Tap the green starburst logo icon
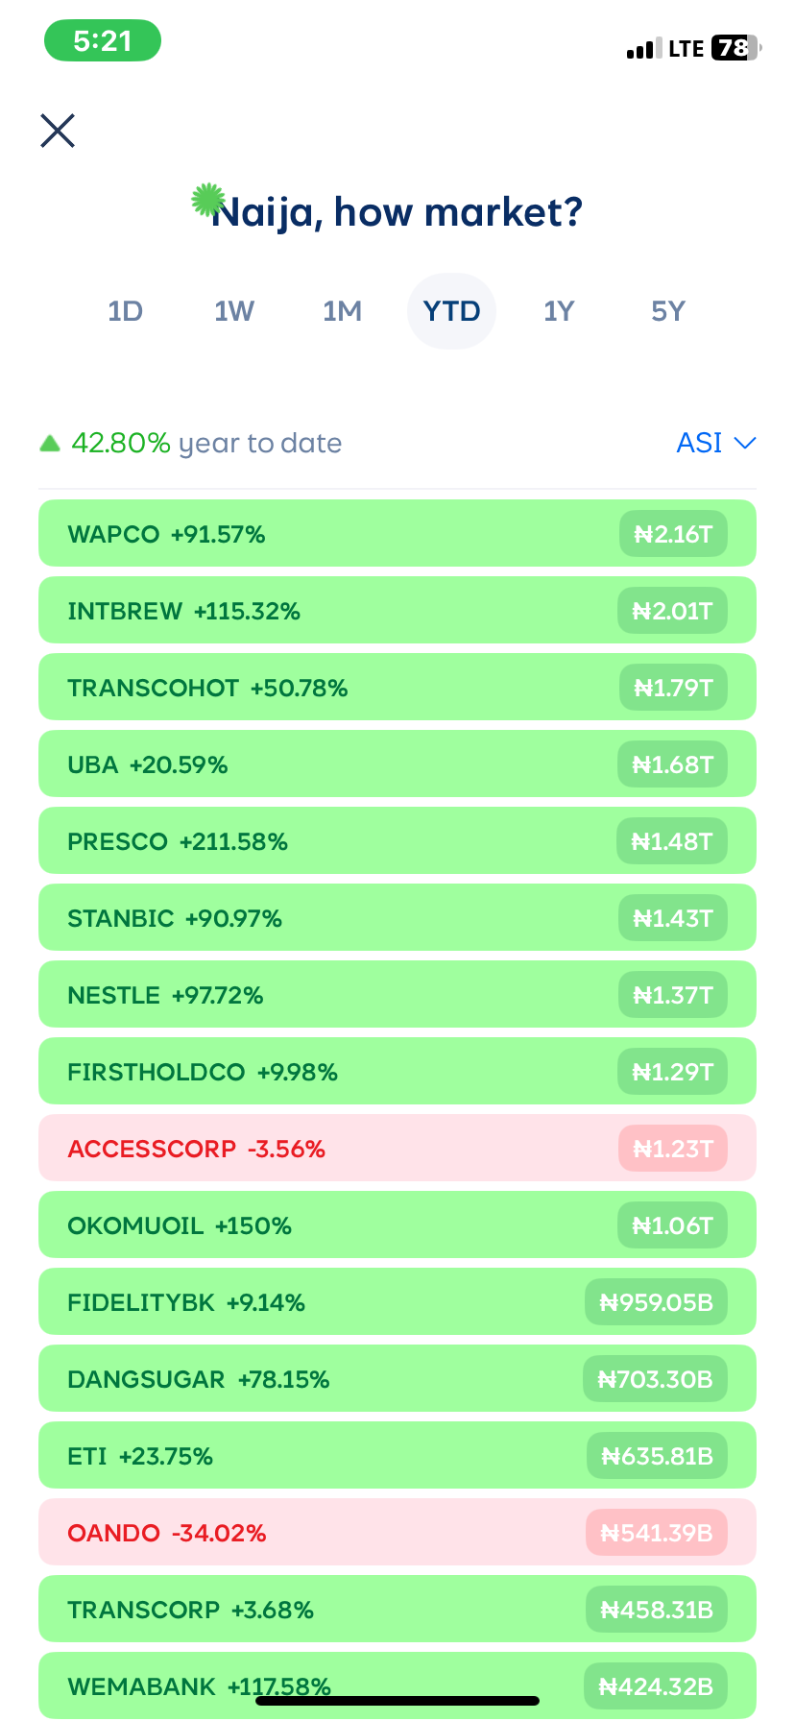The width and height of the screenshot is (795, 1721). [207, 200]
